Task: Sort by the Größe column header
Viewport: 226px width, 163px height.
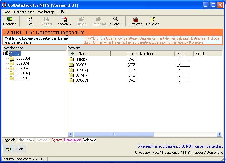Action: pyautogui.click(x=124, y=54)
